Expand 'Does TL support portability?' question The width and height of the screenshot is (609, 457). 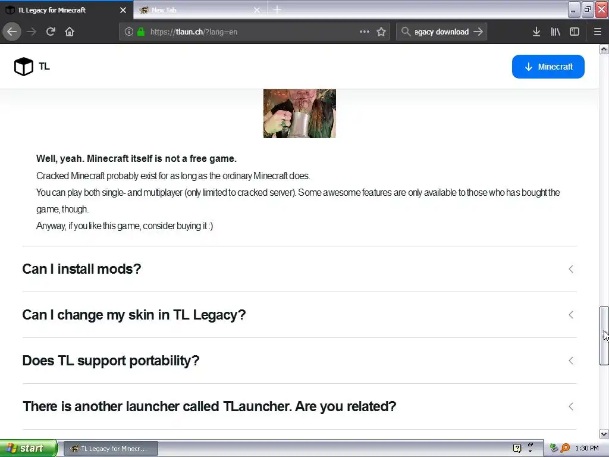[300, 361]
